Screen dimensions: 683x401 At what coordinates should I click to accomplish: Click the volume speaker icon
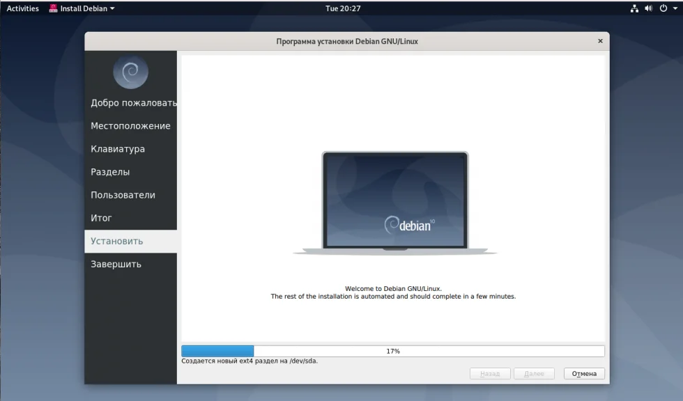coord(649,8)
